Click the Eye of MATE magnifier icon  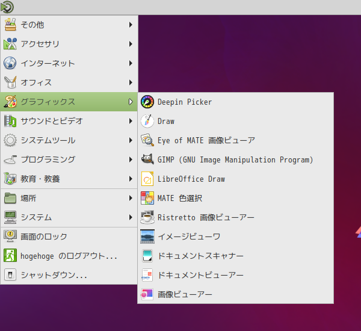pyautogui.click(x=147, y=140)
